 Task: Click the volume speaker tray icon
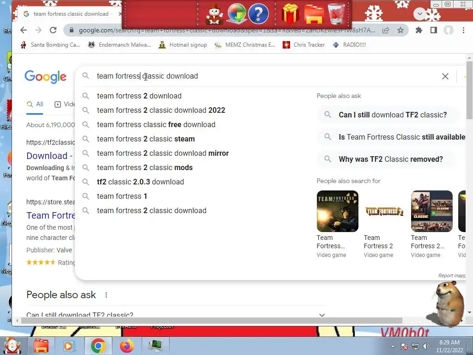426,346
